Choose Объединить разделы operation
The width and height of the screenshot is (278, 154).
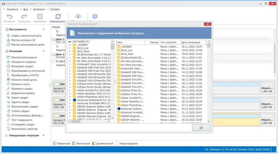pyautogui.click(x=24, y=62)
